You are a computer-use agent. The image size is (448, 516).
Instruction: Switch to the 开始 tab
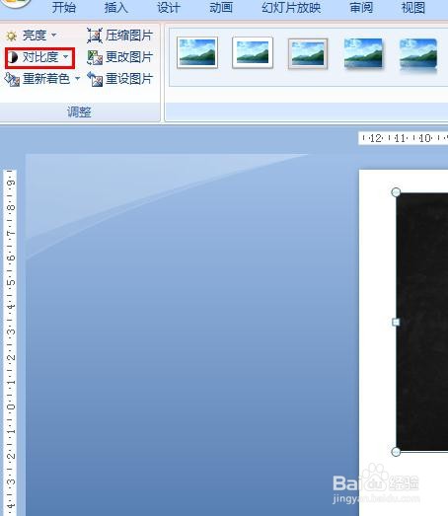pyautogui.click(x=63, y=7)
